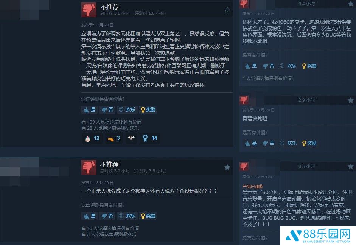
Task: Mark the 两个残疾人 review as 欢乐
Action: [127, 216]
